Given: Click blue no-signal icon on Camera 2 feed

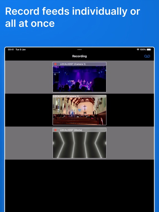Looking at the screenshot, I should 79,110.
